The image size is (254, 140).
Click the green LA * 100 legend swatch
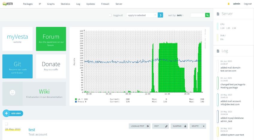[76, 99]
